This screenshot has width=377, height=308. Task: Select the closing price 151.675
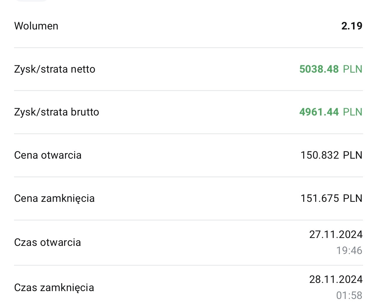coord(320,198)
